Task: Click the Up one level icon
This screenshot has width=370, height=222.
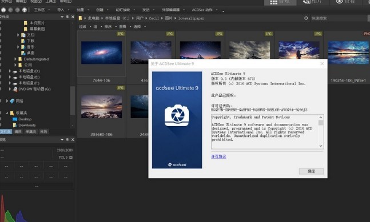Action: point(25,10)
